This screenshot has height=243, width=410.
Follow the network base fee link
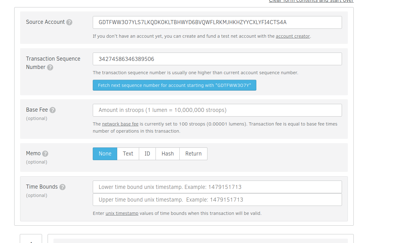120,124
